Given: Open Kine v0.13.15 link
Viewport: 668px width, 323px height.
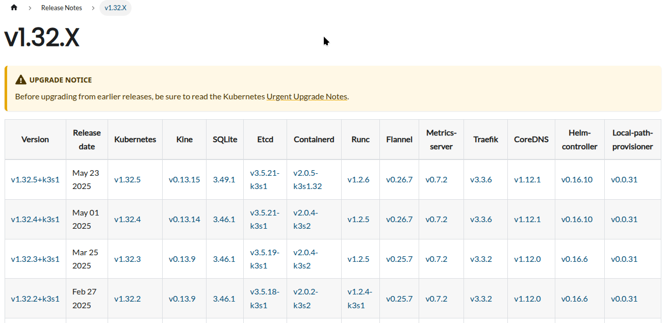Looking at the screenshot, I should point(184,179).
